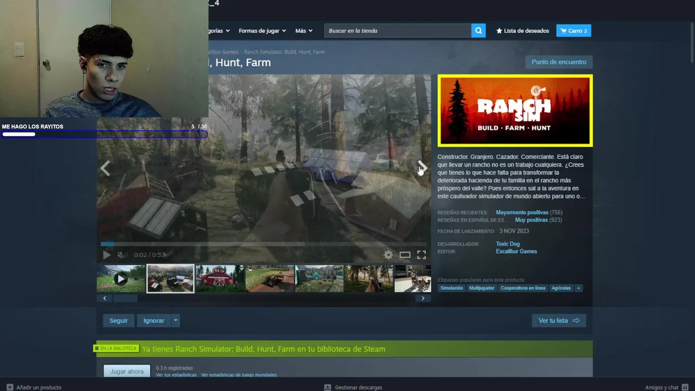Unmute the trailer audio

(x=122, y=255)
